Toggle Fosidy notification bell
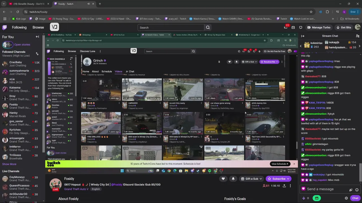The image size is (362, 203). click(233, 179)
